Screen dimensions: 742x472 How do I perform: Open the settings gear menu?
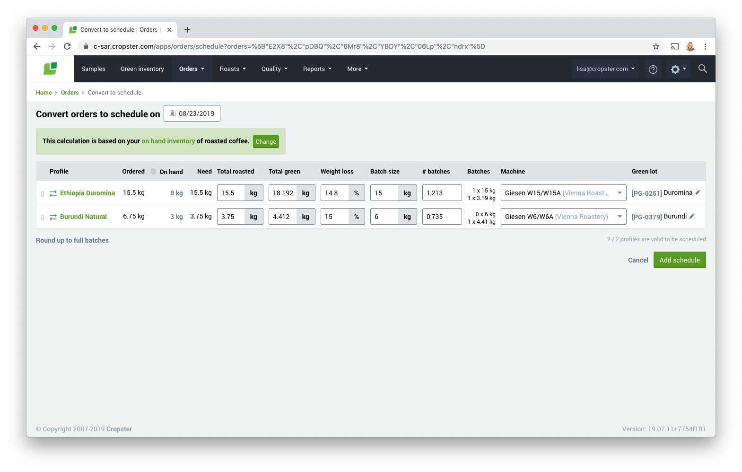click(678, 69)
